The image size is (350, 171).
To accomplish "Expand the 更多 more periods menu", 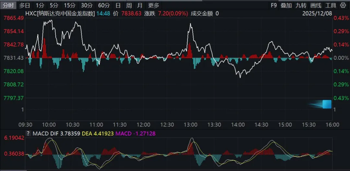I will tap(154, 5).
